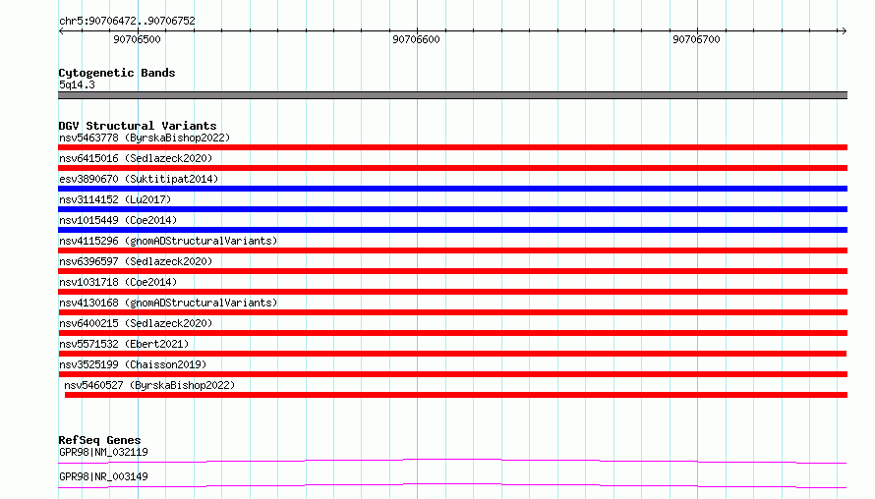
Task: Click esv3890670 (Suktitipat2014) label
Action: coord(139,179)
